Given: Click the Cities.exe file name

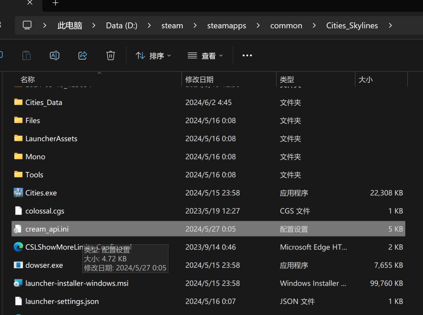Looking at the screenshot, I should pyautogui.click(x=41, y=193).
